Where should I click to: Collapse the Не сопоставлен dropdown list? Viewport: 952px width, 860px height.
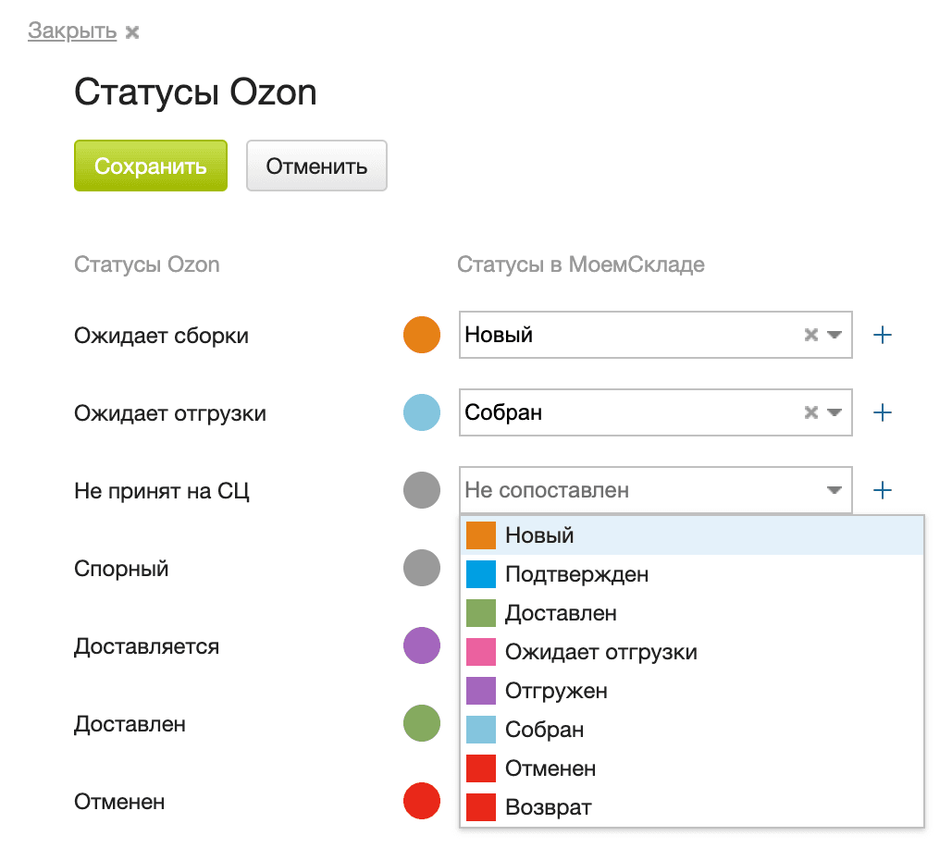(x=835, y=490)
